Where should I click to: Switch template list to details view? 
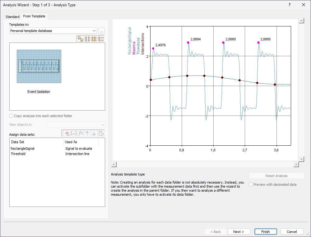[101, 39]
